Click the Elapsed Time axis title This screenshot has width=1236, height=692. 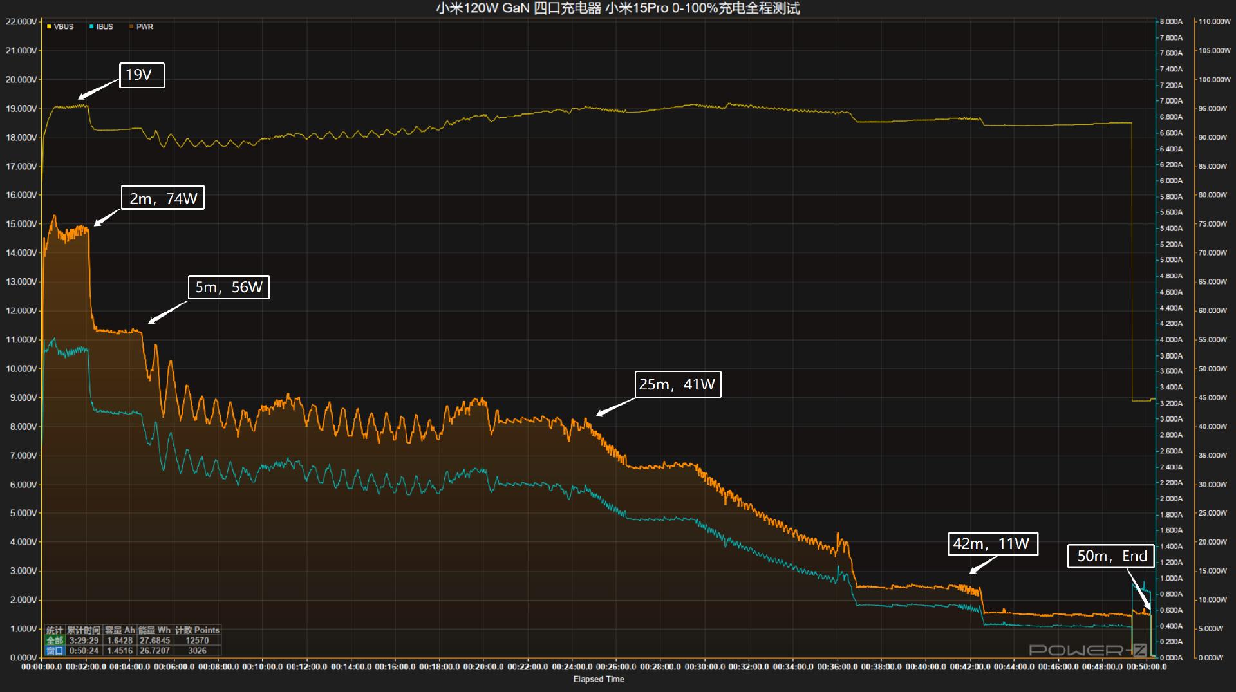598,679
